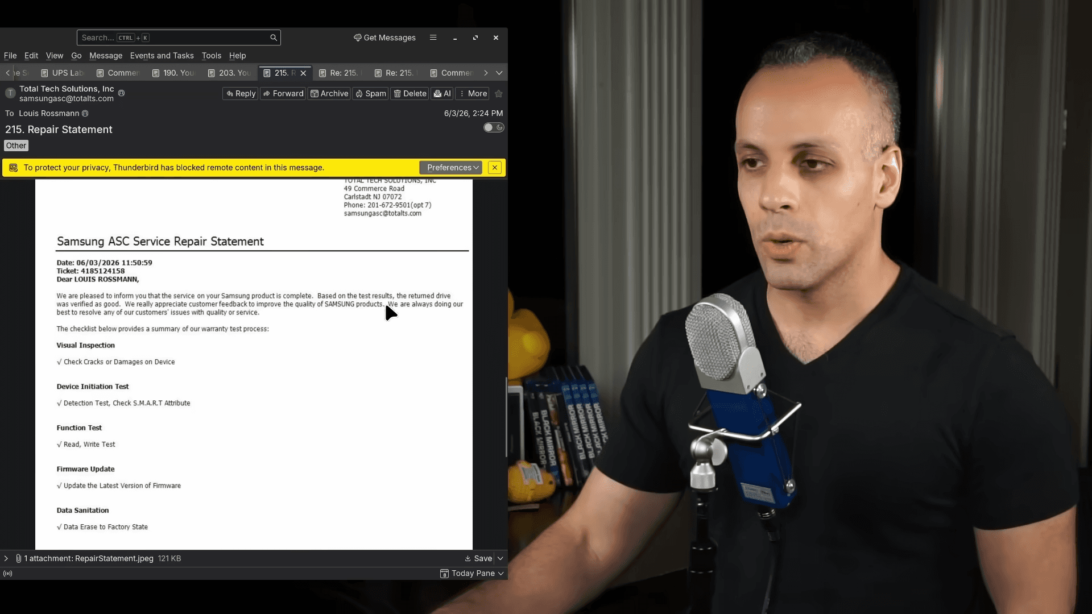
Task: Reply to the Repair Statement email
Action: click(241, 94)
